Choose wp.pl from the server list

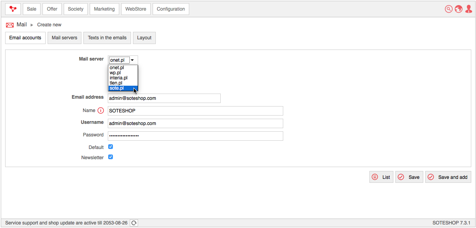123,73
